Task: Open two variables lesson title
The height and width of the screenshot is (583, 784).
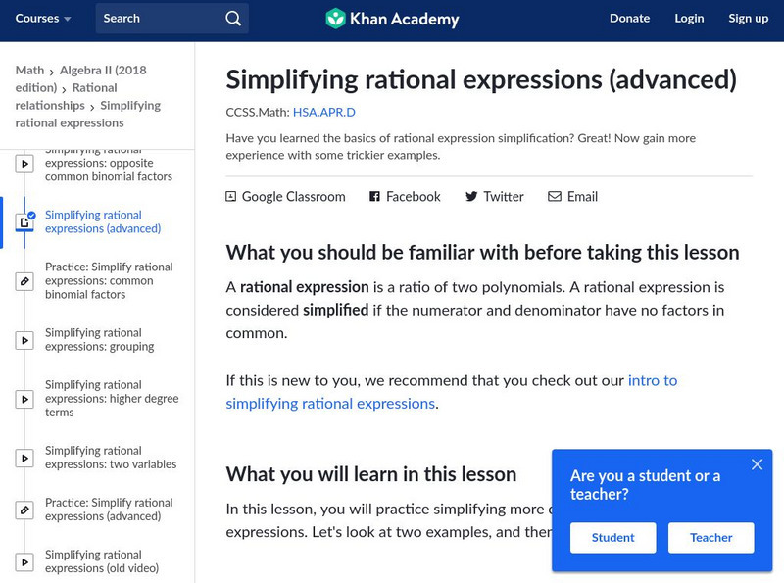Action: point(111,458)
